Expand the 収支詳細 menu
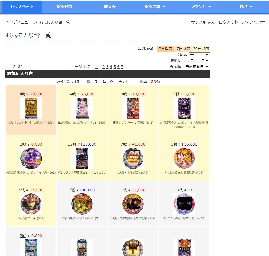Viewport: 269px width, 256px height. [x=155, y=7]
